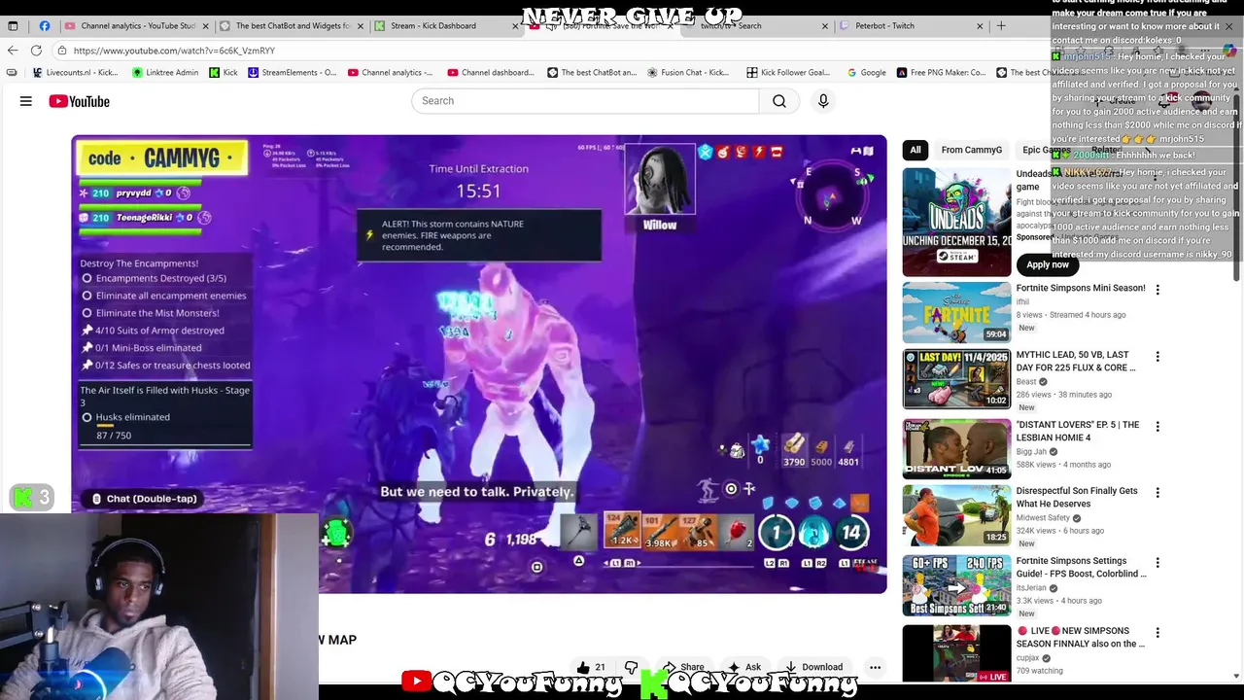Open DISTANT LOVERS EP. 5 thumbnail
Image resolution: width=1244 pixels, height=700 pixels.
956,449
